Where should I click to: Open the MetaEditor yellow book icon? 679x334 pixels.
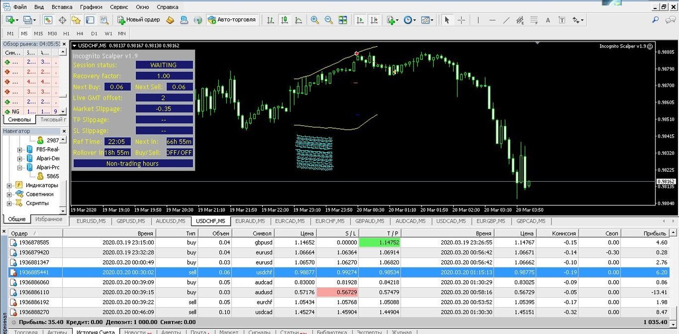tap(170, 20)
